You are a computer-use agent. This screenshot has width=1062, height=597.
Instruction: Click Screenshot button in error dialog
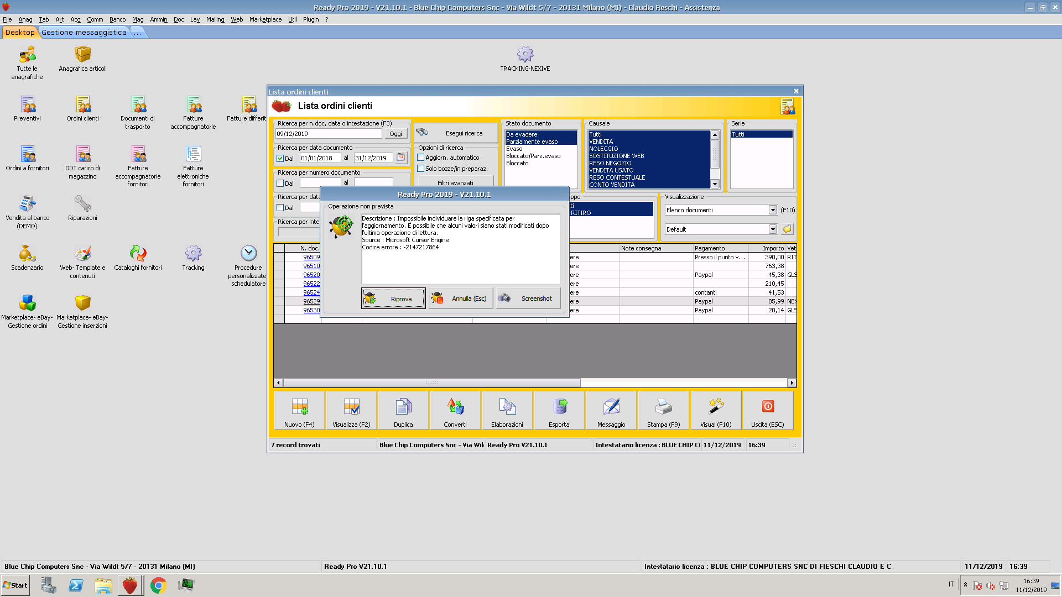point(528,298)
